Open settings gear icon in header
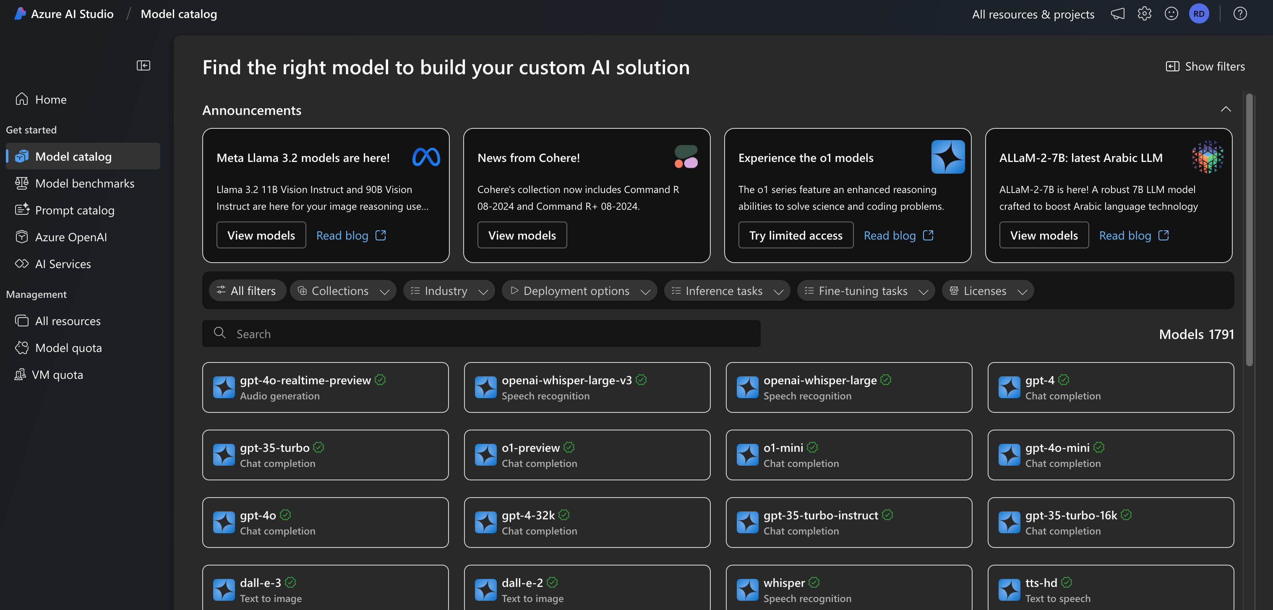 [1145, 14]
